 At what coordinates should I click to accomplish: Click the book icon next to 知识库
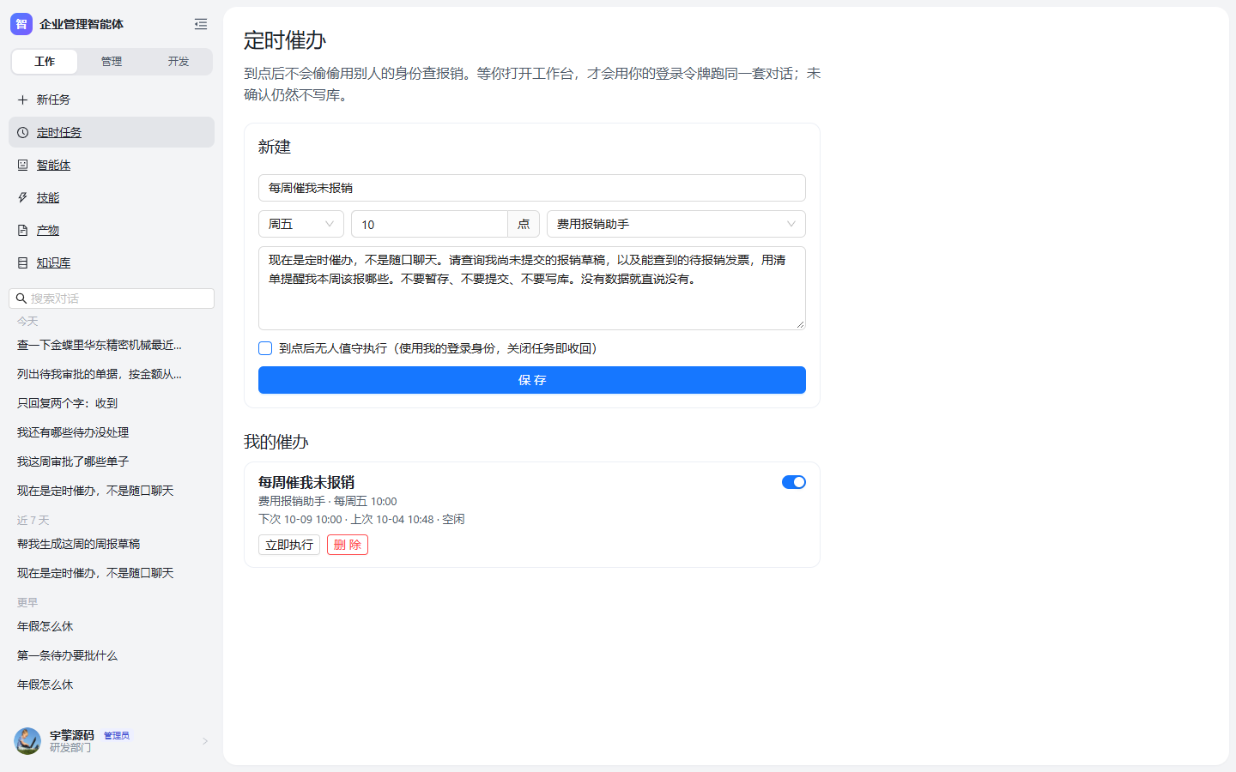tap(23, 262)
